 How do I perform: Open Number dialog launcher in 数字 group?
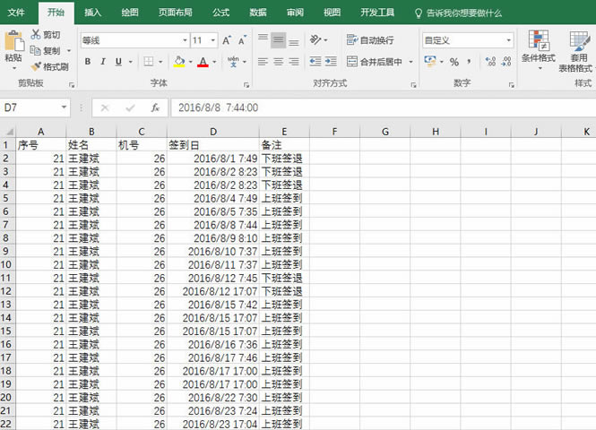pos(511,85)
